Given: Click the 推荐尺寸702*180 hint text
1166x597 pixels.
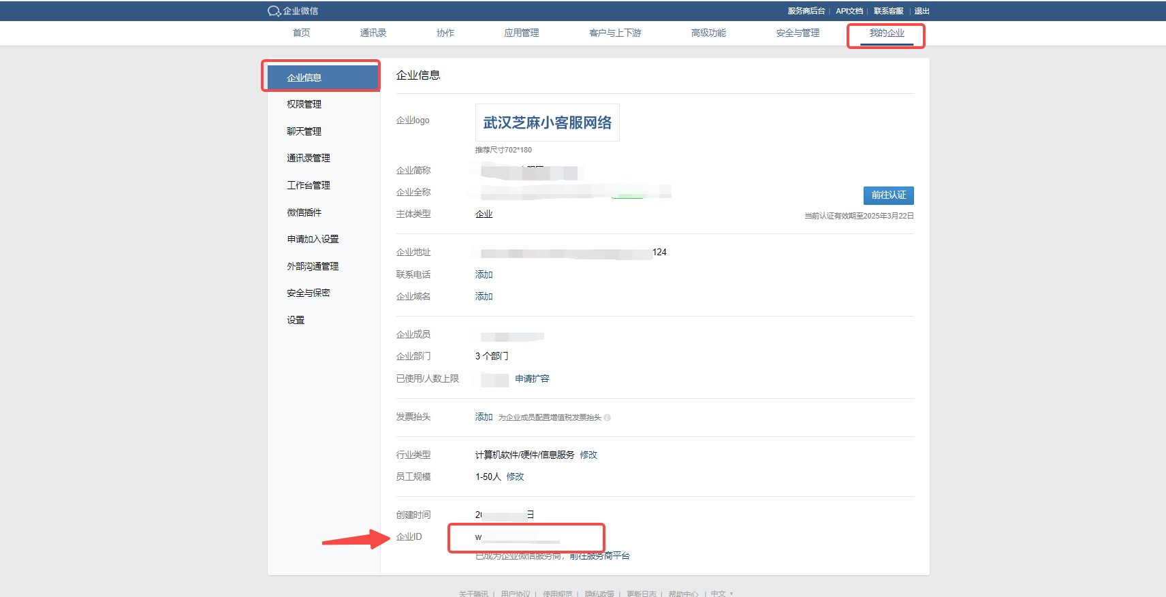Looking at the screenshot, I should point(504,150).
